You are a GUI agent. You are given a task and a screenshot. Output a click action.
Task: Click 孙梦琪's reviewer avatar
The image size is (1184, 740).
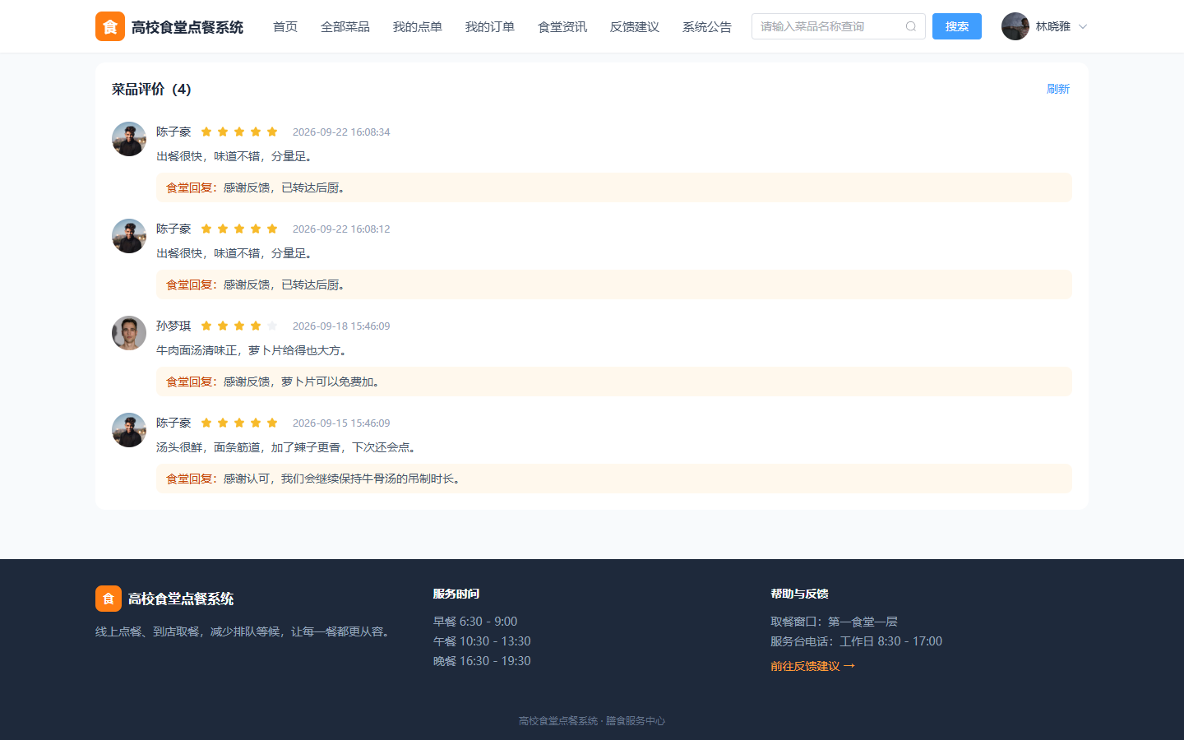tap(129, 333)
